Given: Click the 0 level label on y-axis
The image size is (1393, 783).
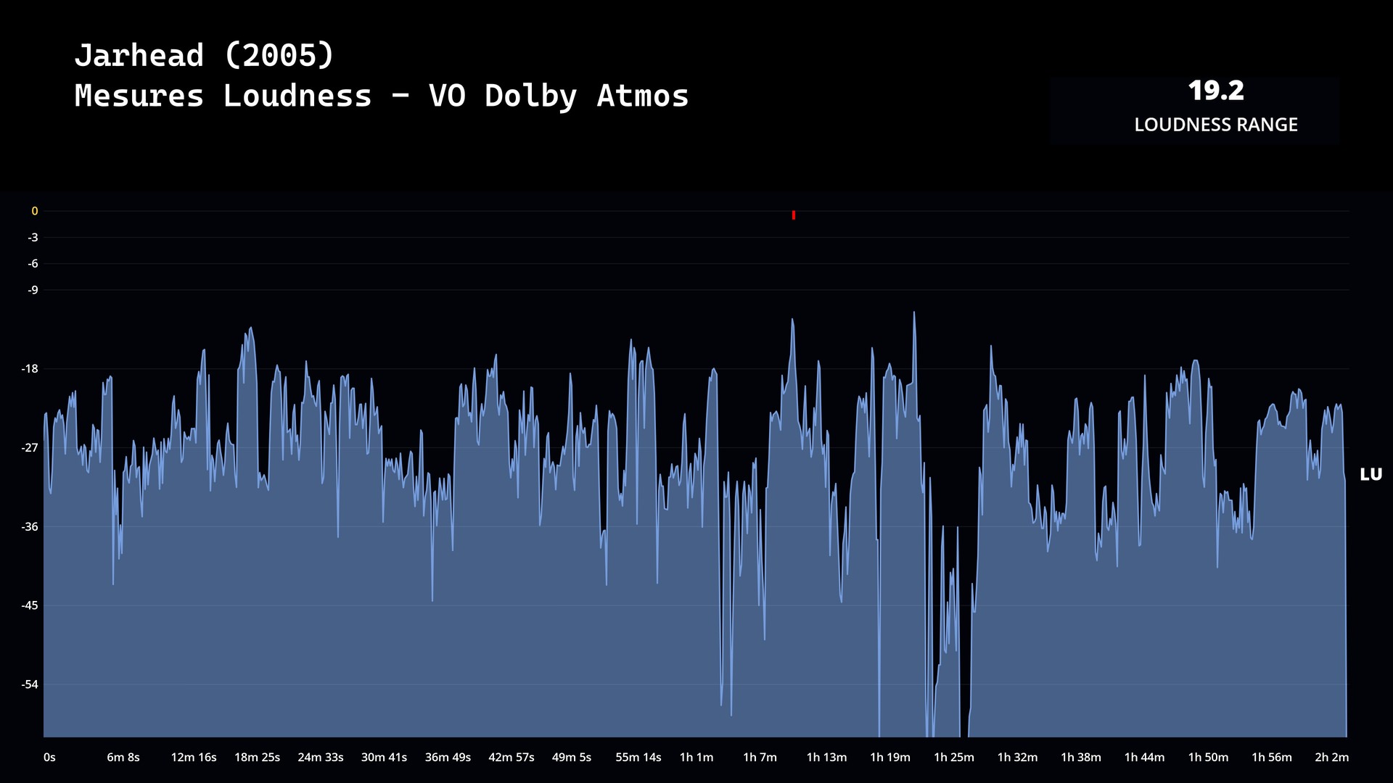Looking at the screenshot, I should (x=34, y=211).
